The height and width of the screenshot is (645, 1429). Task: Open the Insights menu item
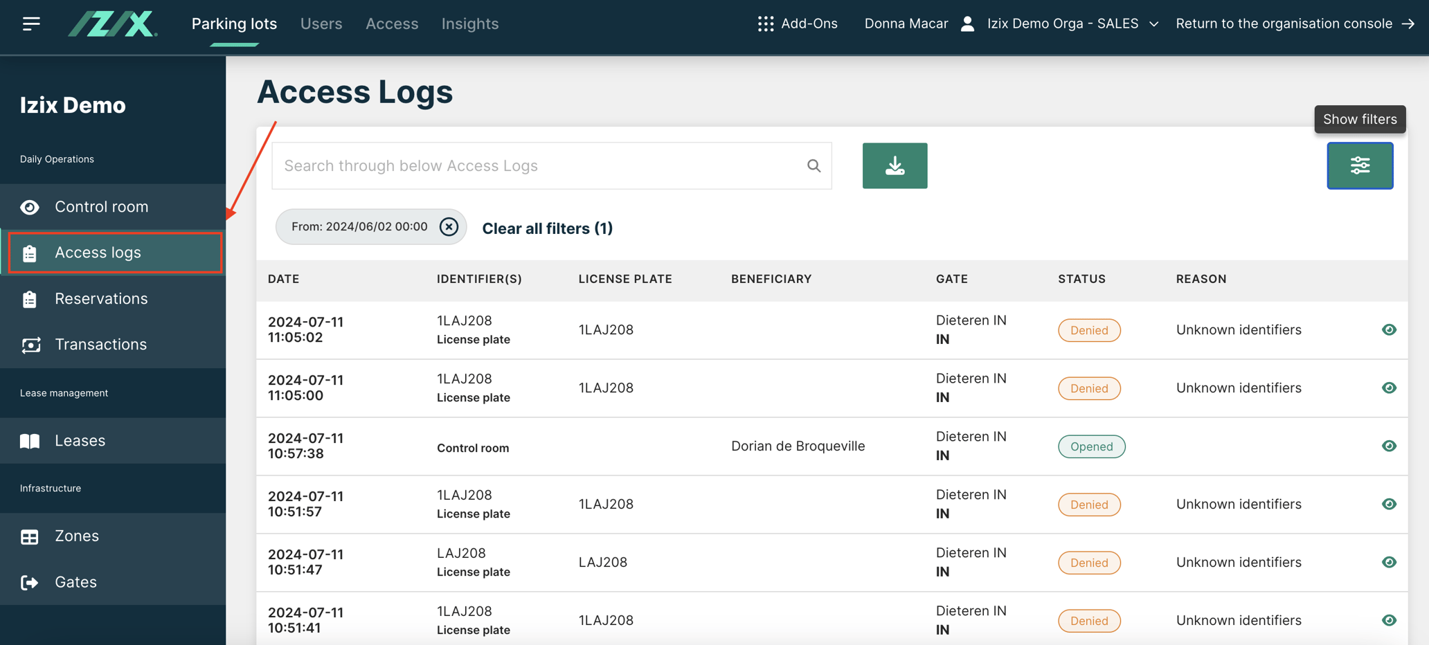(469, 23)
